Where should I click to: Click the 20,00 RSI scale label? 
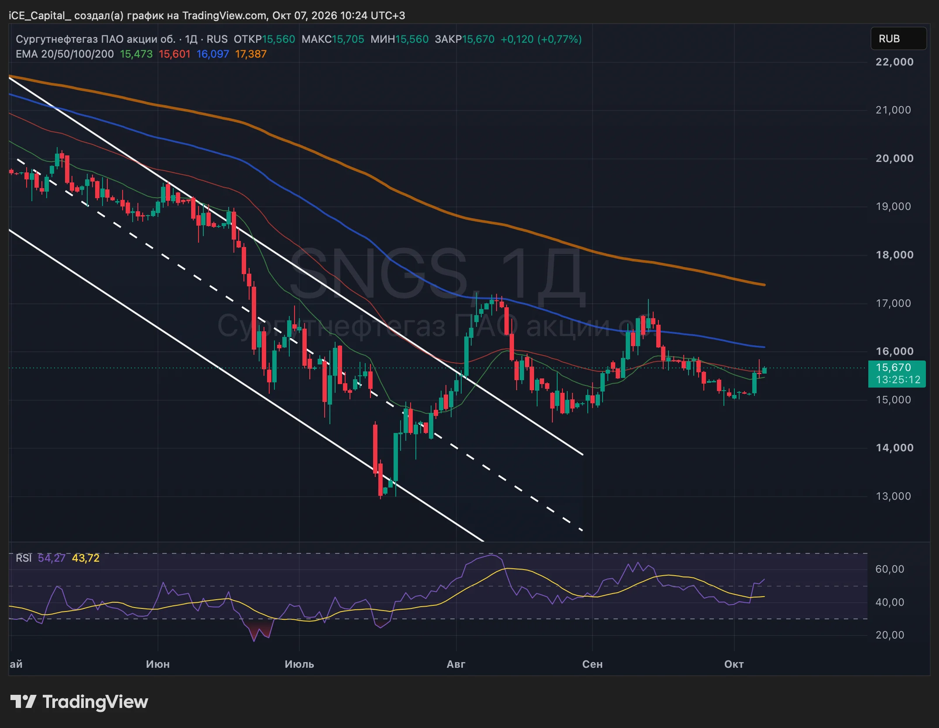pos(890,635)
